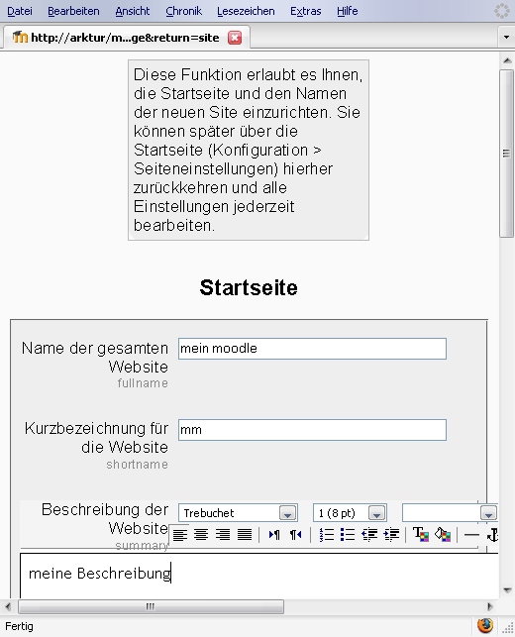This screenshot has width=515, height=637.
Task: Click the scroll down arrow
Action: [507, 590]
